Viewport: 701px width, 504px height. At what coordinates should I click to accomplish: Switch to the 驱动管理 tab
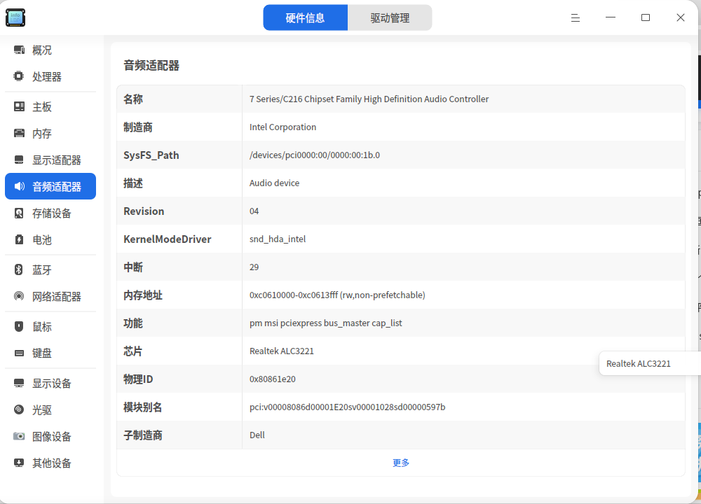point(390,18)
